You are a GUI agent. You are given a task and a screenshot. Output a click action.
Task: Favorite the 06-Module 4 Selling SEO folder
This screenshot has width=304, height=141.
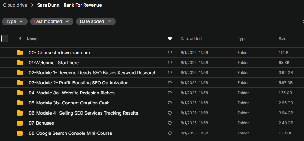[x=170, y=113]
